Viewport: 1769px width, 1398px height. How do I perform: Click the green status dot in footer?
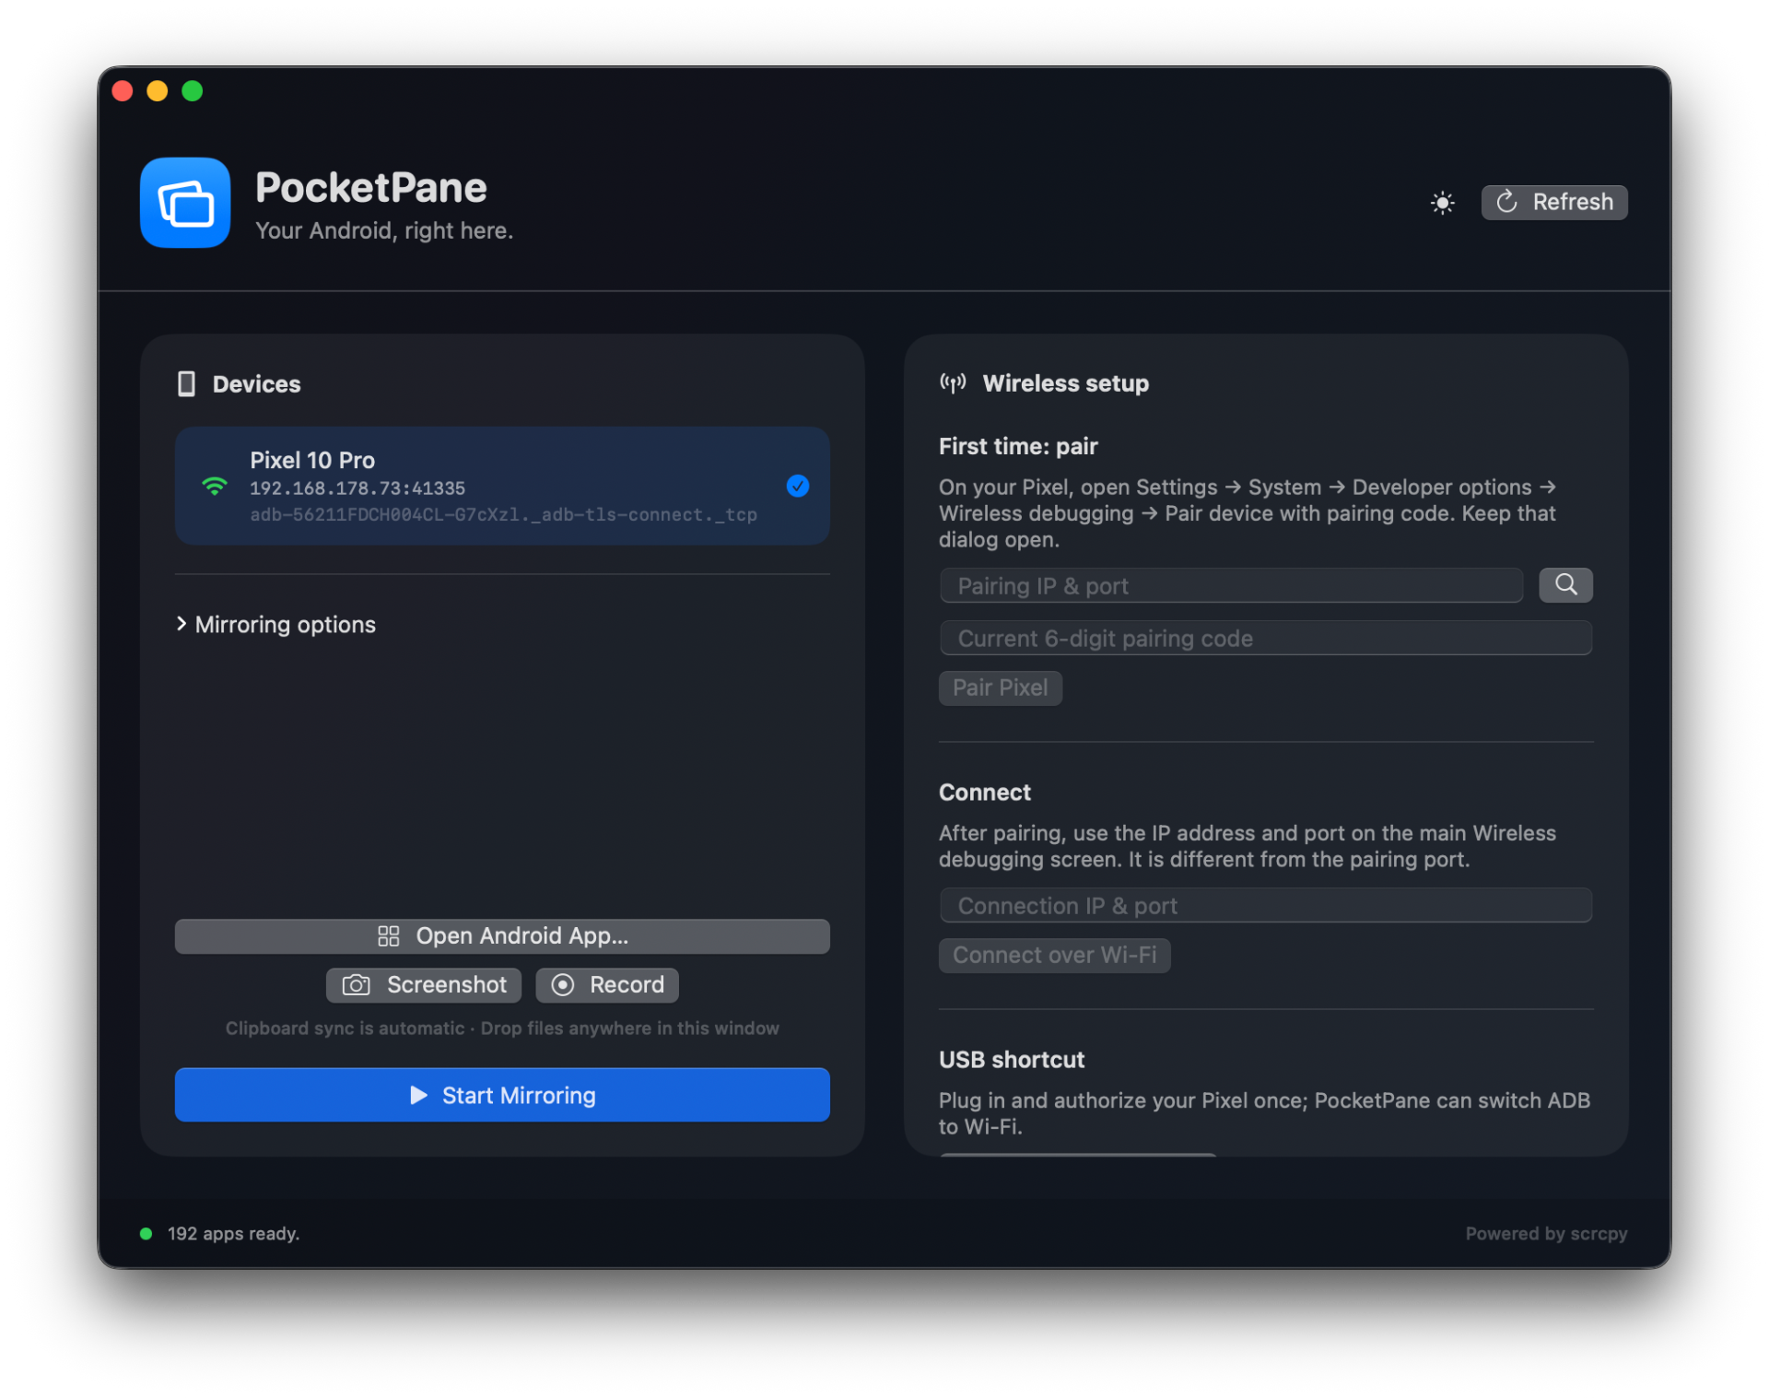click(x=146, y=1233)
